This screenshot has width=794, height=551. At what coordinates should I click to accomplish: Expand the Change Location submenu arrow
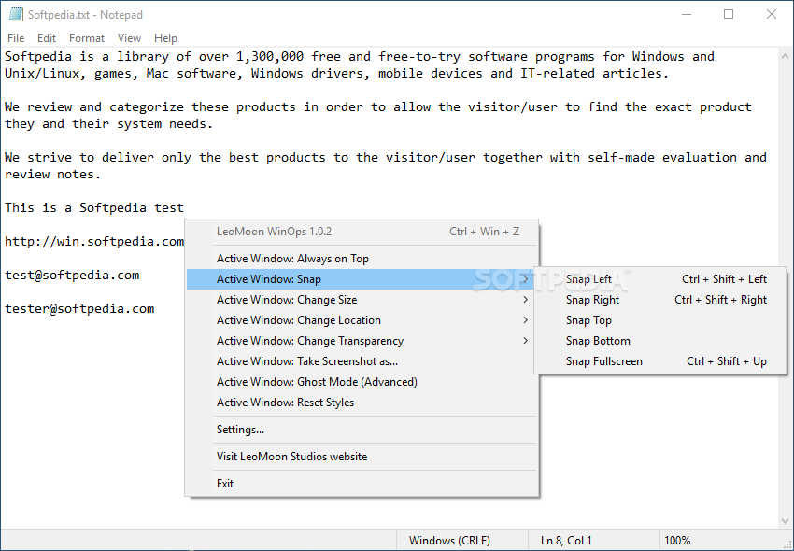click(526, 320)
